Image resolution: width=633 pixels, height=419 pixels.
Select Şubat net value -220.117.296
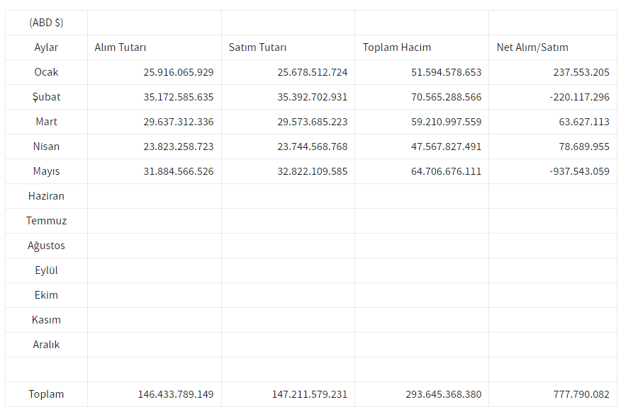tap(579, 97)
